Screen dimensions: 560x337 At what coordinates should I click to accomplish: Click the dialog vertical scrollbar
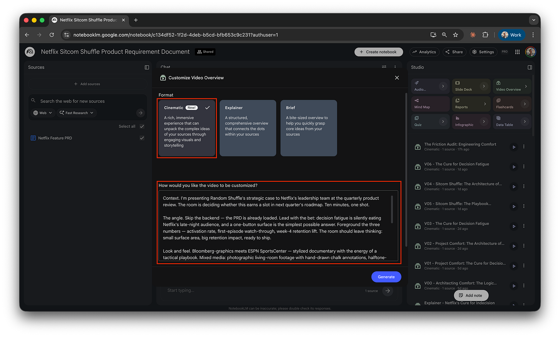406,169
